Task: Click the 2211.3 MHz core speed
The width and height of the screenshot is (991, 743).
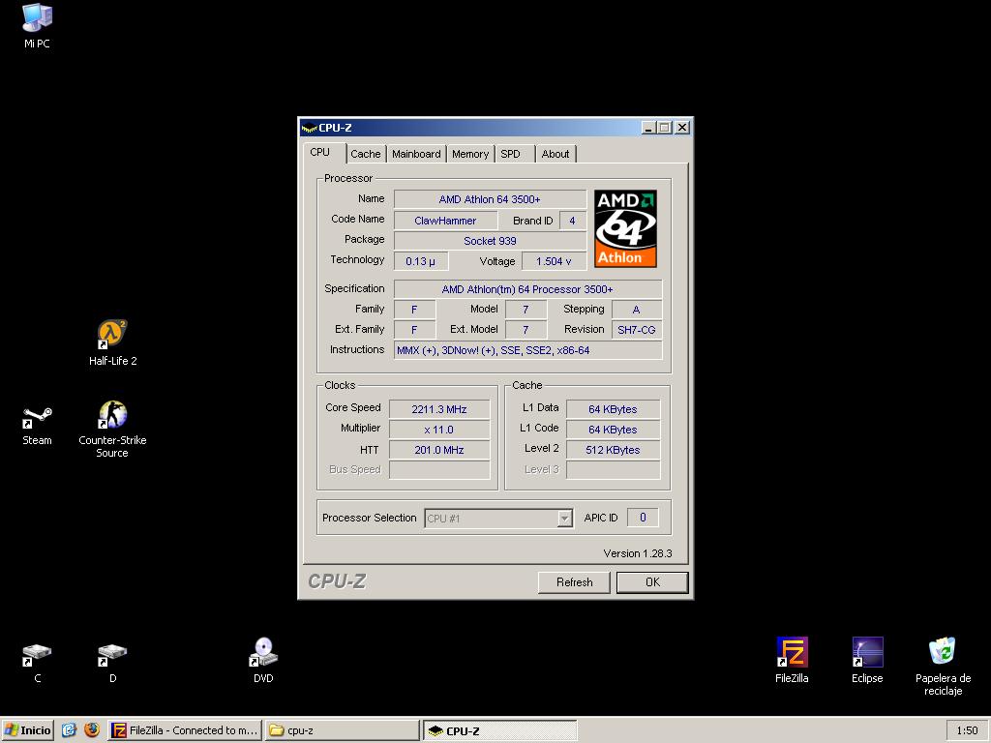Action: pos(439,409)
